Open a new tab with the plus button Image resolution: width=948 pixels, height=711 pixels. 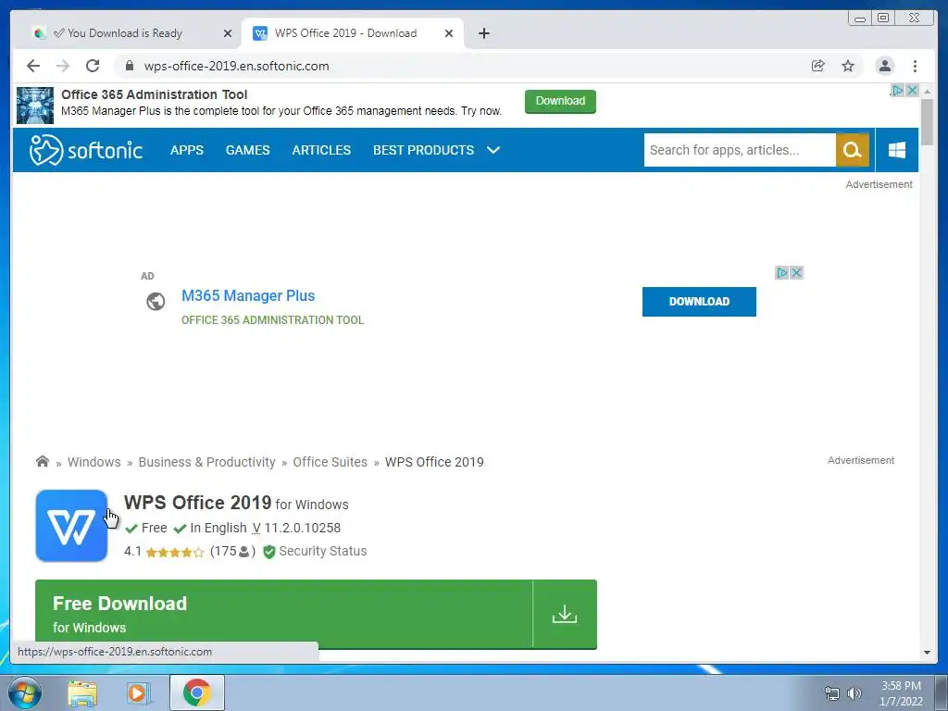483,33
